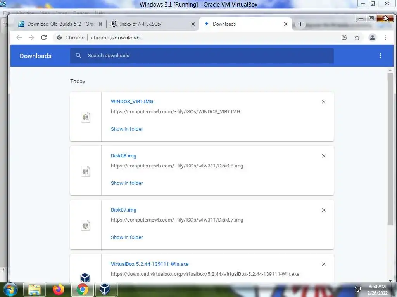The height and width of the screenshot is (297, 397).
Task: Click the Disk08.img file icon
Action: coord(86,171)
